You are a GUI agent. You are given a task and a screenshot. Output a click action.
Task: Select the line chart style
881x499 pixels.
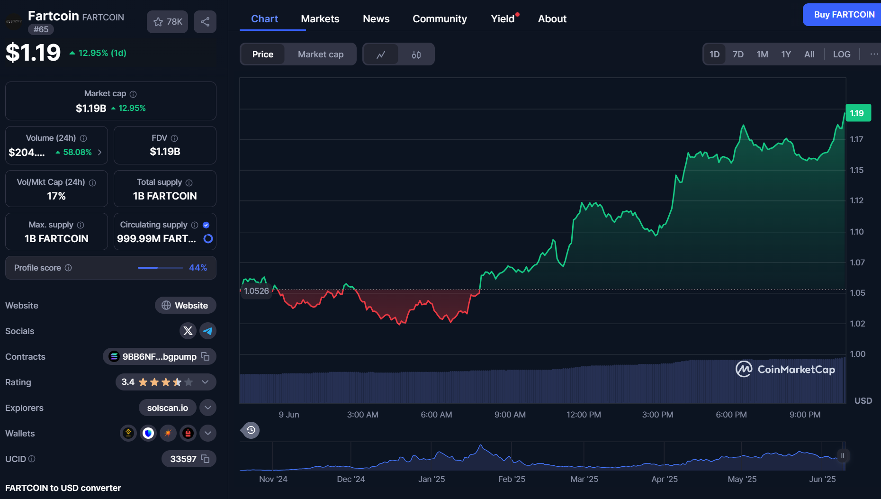(x=381, y=54)
